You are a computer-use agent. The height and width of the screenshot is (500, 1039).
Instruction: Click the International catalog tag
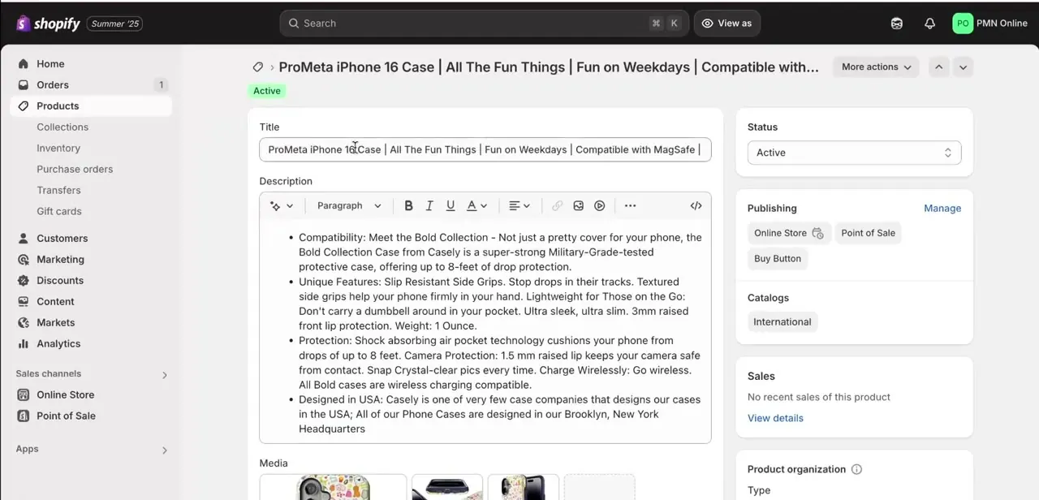coord(782,322)
